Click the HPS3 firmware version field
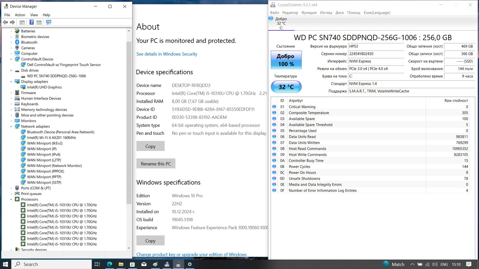The image size is (479, 269). [x=376, y=46]
